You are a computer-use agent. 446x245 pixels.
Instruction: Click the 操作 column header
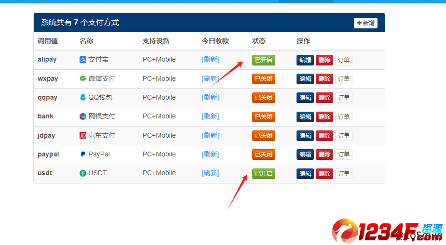[x=303, y=41]
